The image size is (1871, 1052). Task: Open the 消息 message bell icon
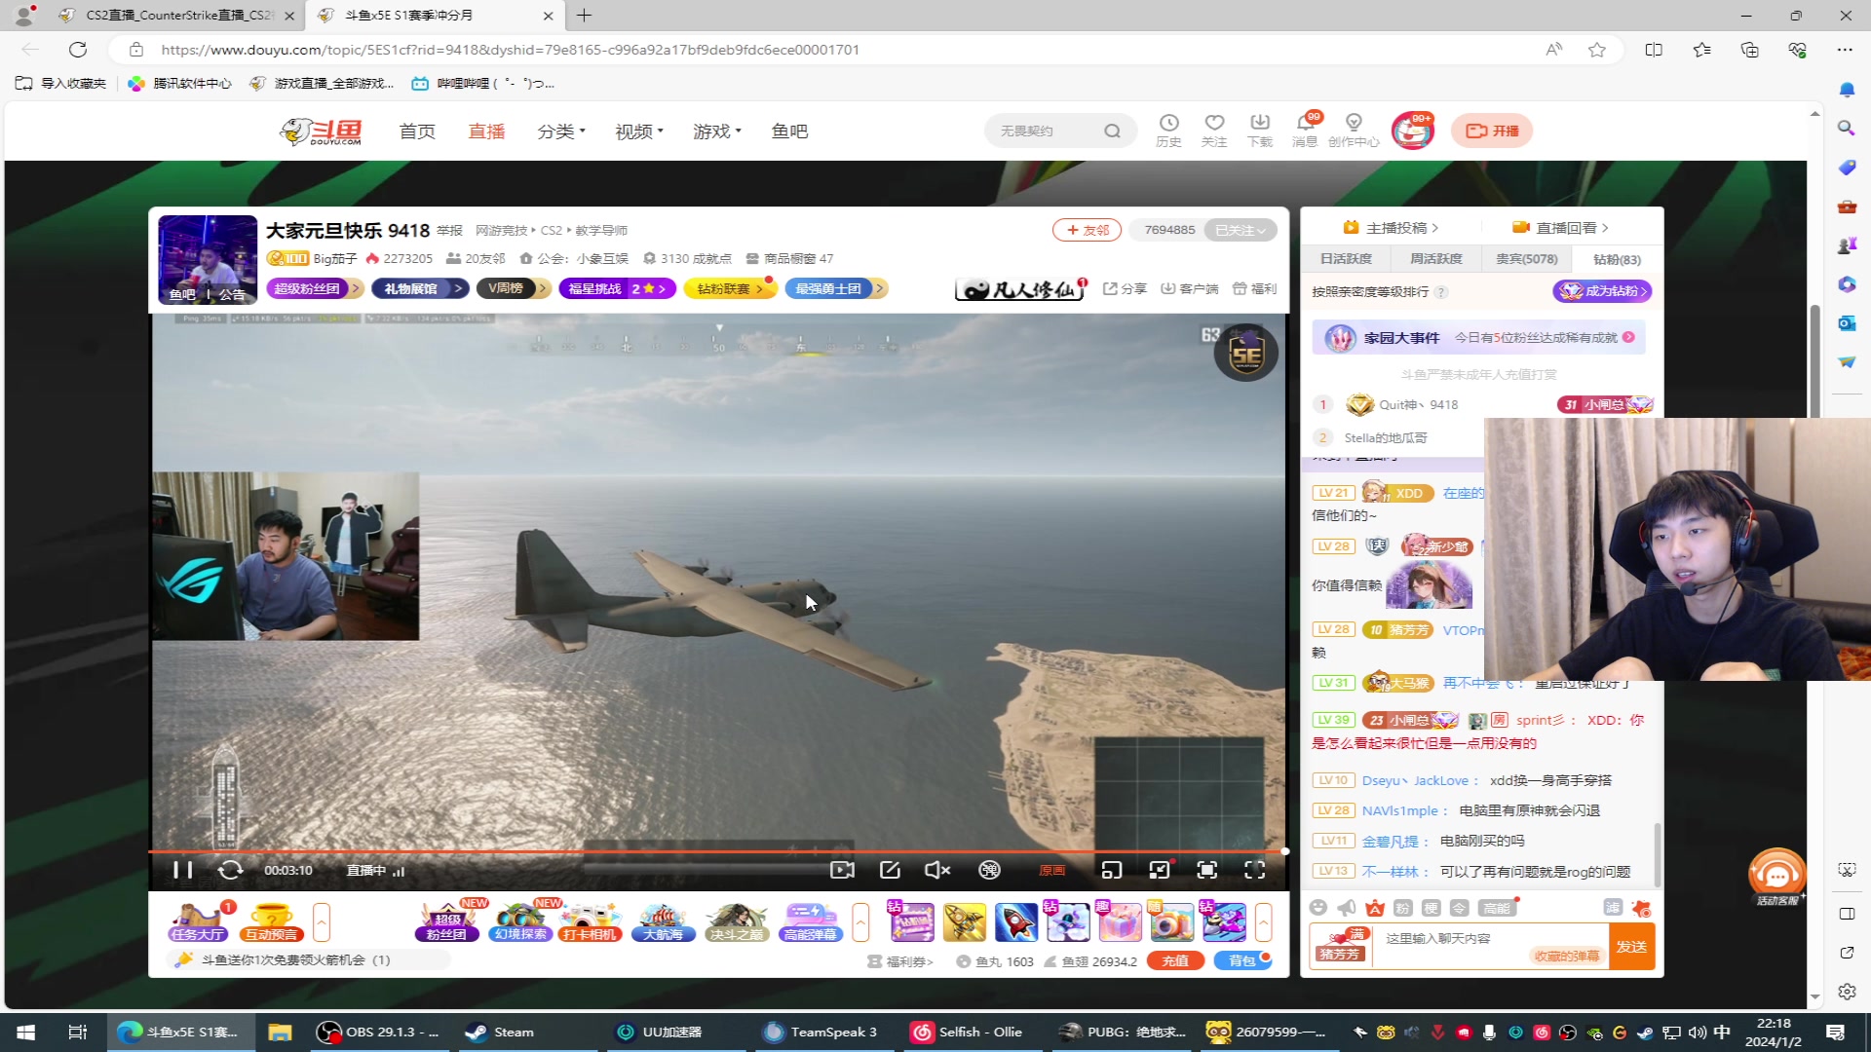click(x=1305, y=130)
